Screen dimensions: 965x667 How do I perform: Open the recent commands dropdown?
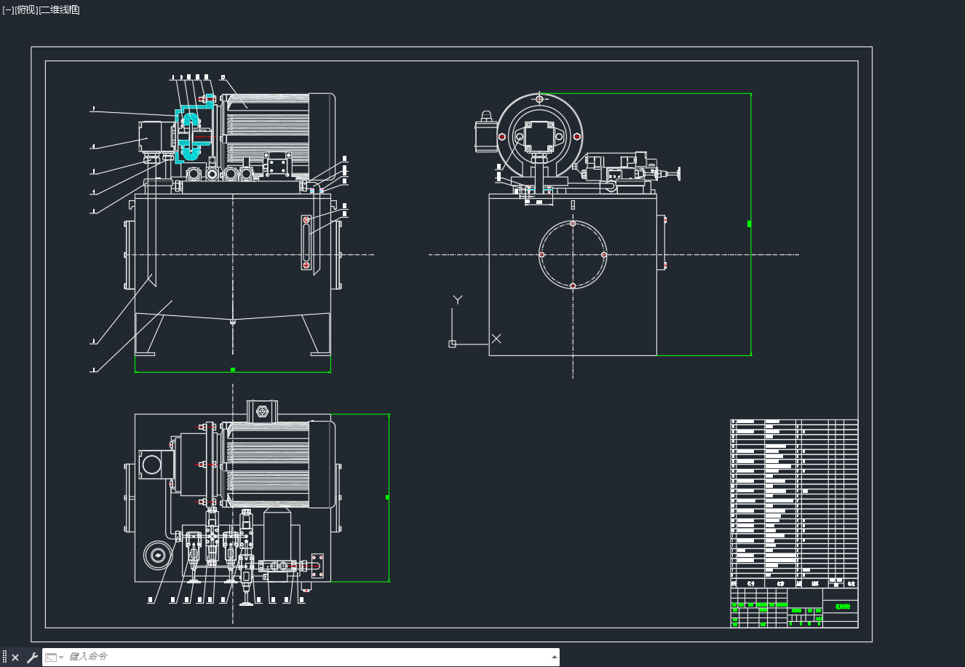point(55,658)
